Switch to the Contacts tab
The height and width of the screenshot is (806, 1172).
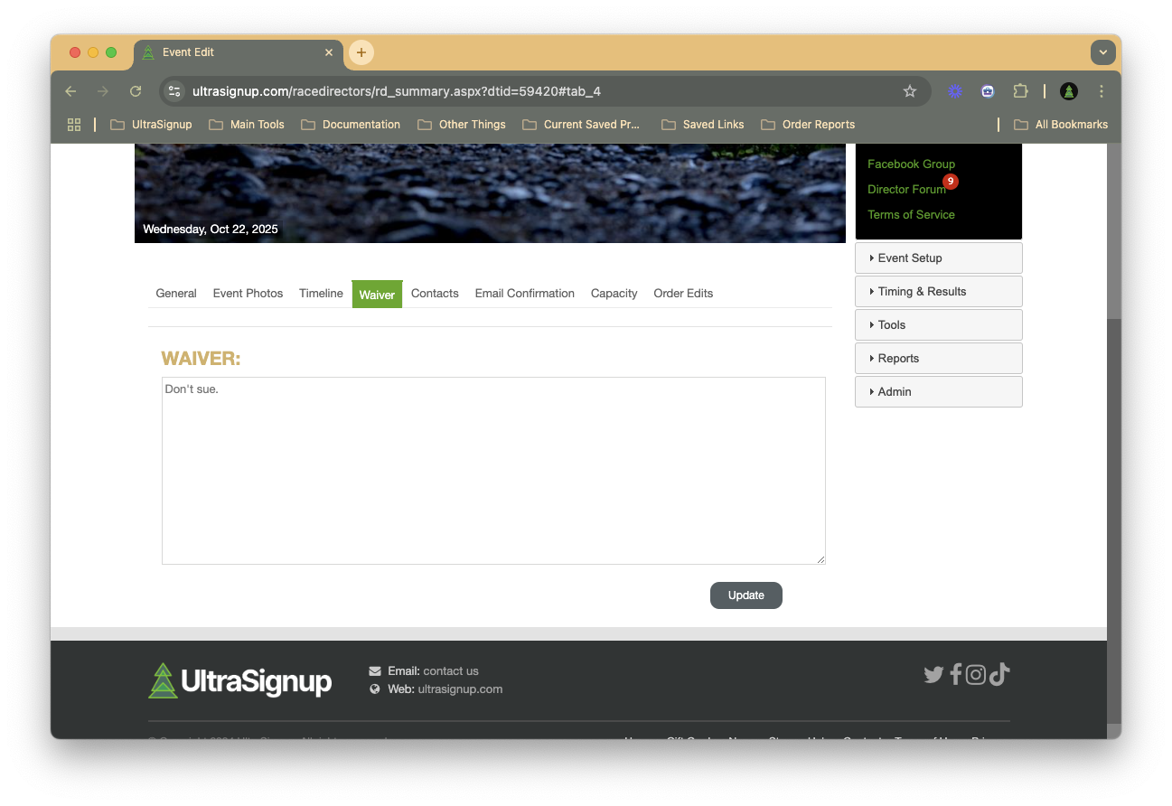435,294
